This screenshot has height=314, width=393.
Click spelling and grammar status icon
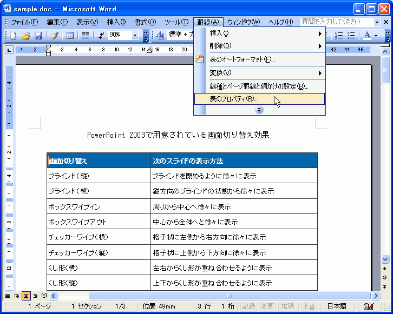369,306
